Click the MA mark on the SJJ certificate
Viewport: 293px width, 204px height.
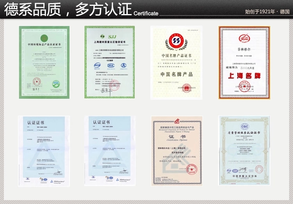click(x=110, y=64)
